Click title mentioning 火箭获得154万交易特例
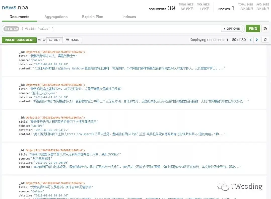Screen dimensions: 271x199 coord(61,187)
